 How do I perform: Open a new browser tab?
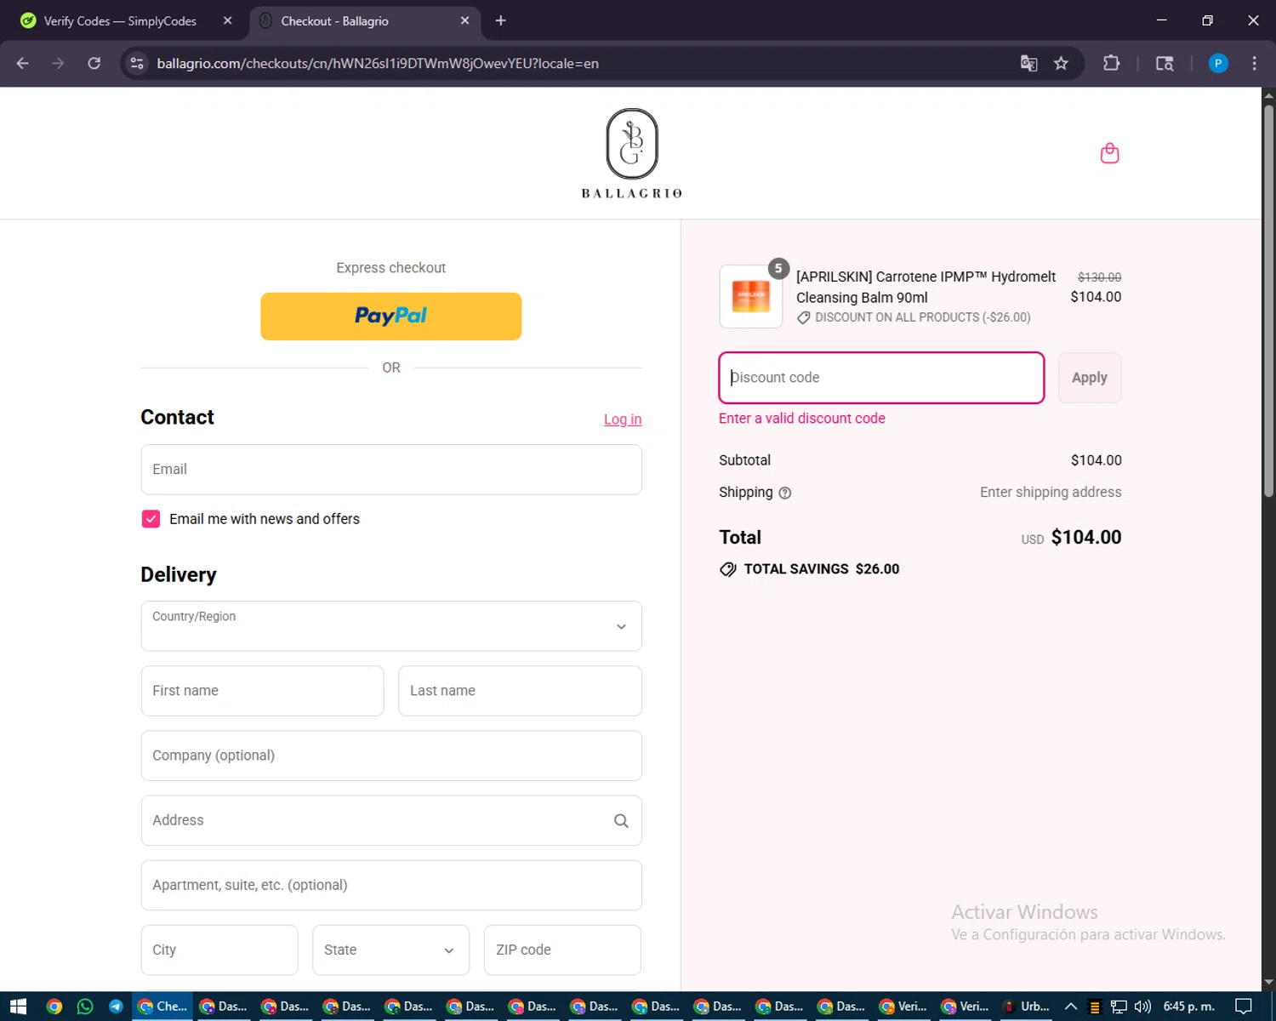[x=500, y=20]
